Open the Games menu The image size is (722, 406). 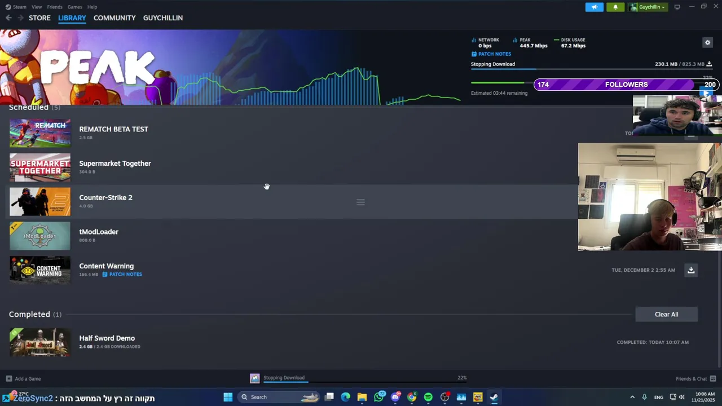74,7
